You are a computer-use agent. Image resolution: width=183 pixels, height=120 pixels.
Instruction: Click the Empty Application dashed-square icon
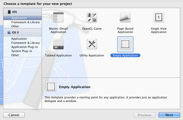[125, 44]
